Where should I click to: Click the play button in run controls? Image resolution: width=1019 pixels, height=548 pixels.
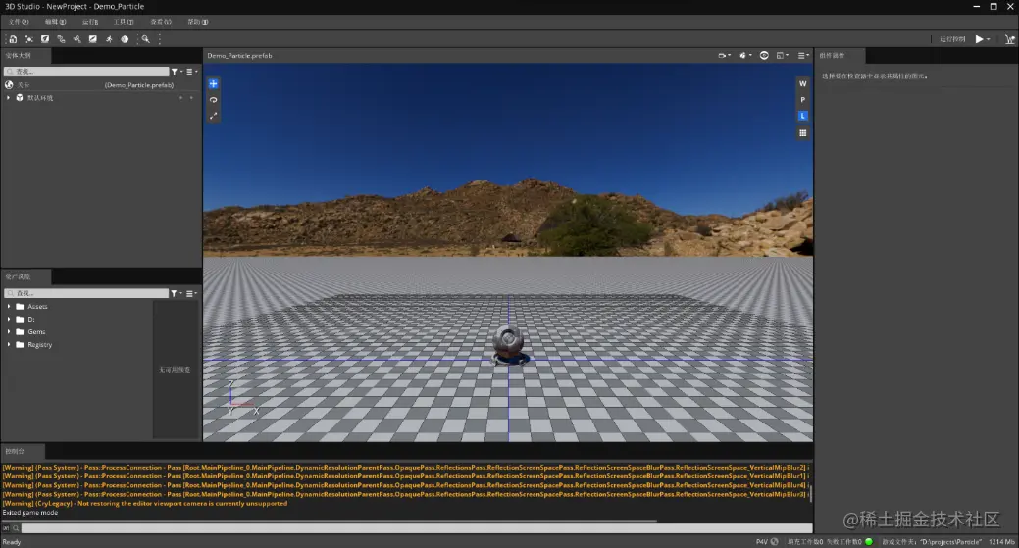click(979, 39)
